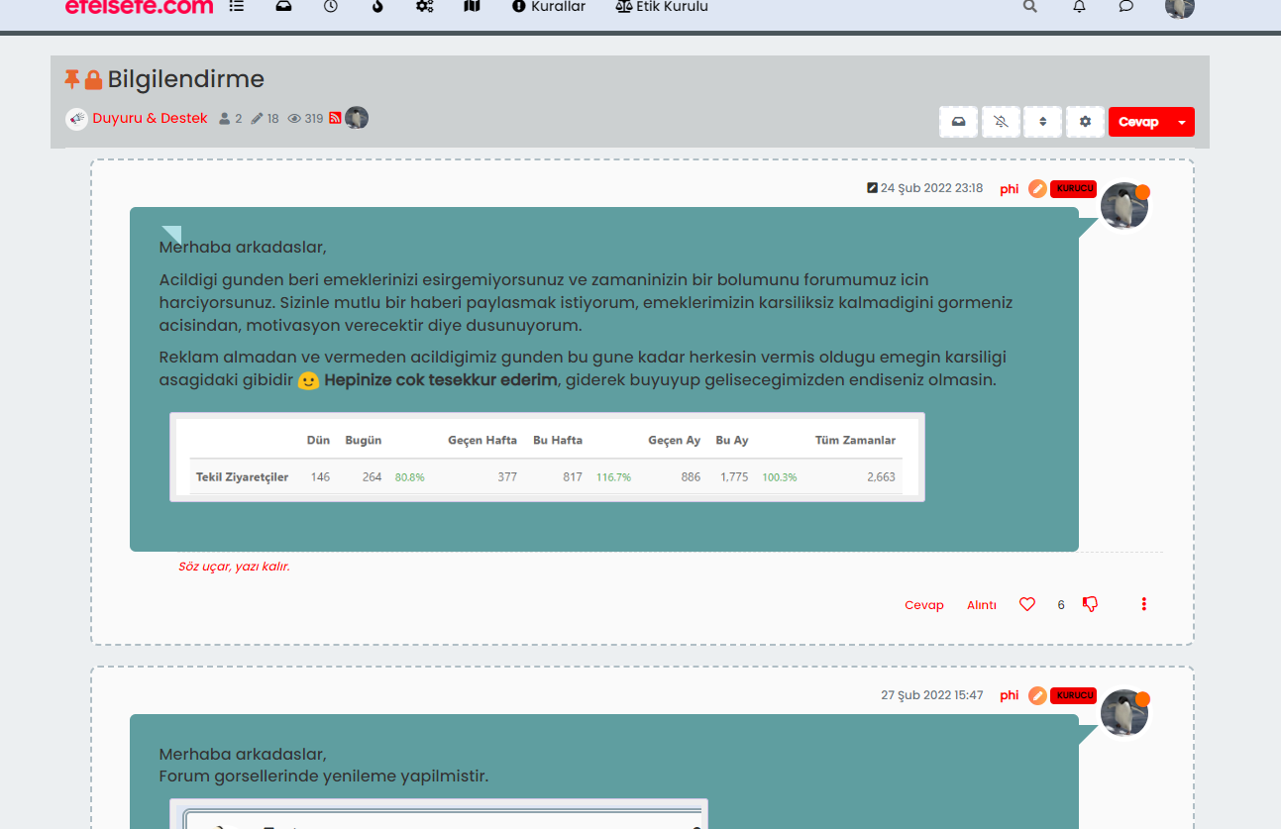Open the unread inbox icon in navbar
This screenshot has width=1281, height=829.
point(284,7)
